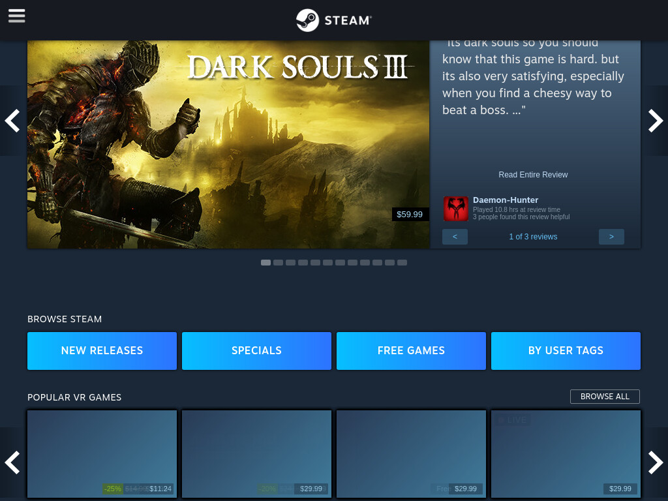Browse By User Tags

coord(566,350)
